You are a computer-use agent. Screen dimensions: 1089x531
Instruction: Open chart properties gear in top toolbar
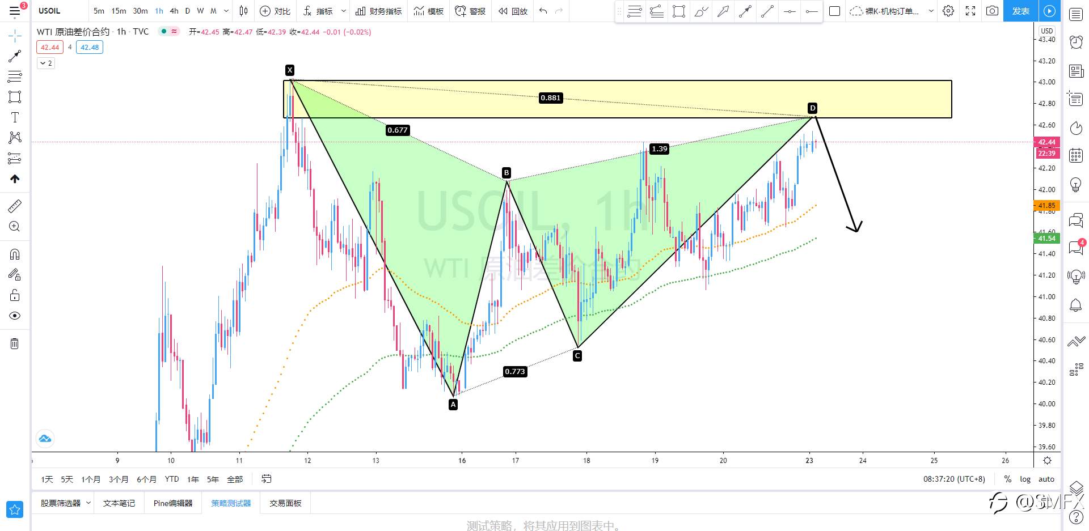coord(948,11)
